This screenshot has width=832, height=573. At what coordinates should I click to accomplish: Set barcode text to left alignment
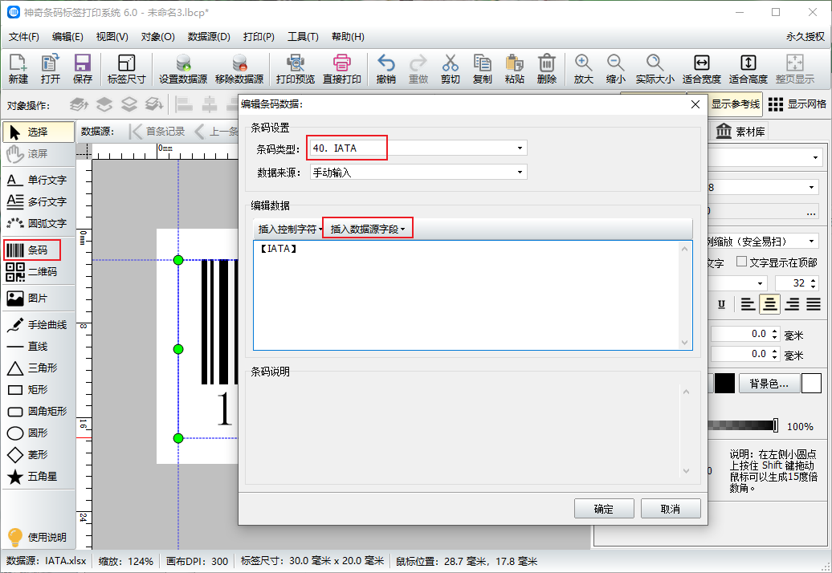pos(748,304)
